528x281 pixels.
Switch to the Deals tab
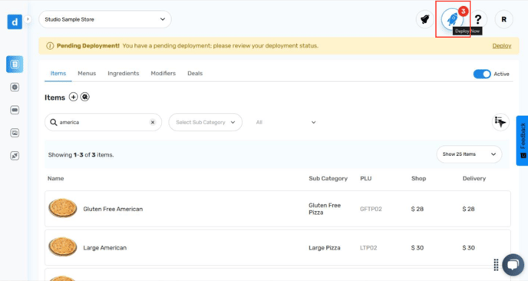coord(195,74)
